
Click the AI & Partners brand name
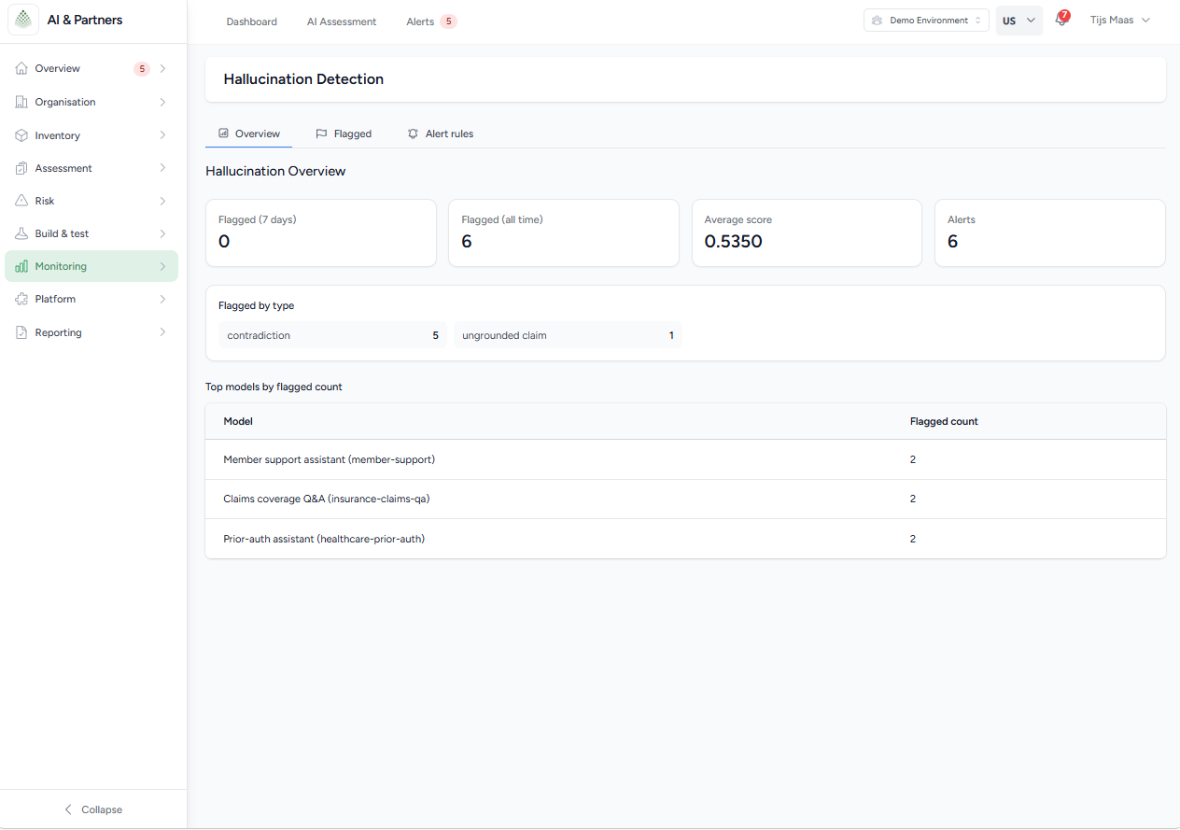[85, 20]
